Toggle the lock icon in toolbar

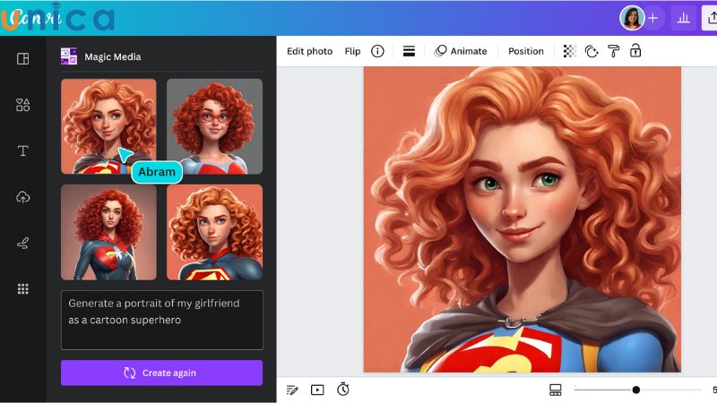(x=635, y=51)
